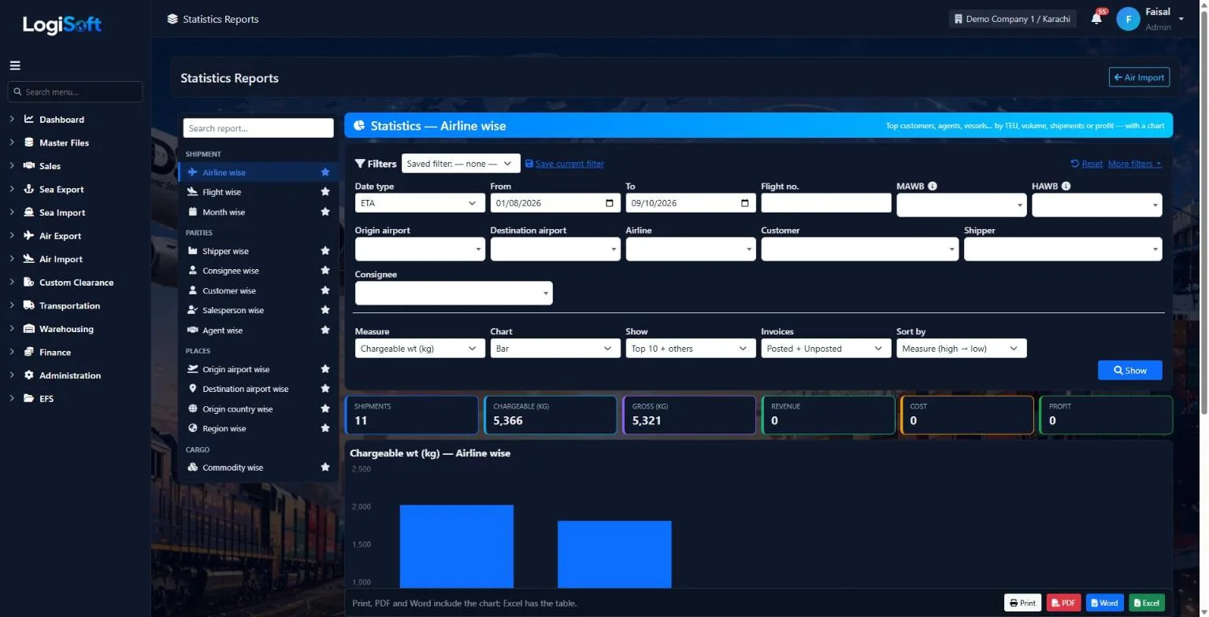Open the notifications bell

tap(1096, 18)
